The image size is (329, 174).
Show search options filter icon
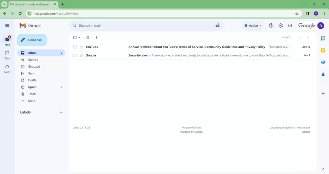tap(218, 26)
